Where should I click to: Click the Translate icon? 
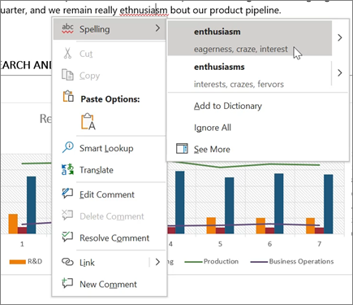tap(67, 169)
